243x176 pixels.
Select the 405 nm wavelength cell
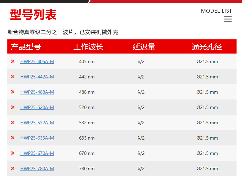87,62
